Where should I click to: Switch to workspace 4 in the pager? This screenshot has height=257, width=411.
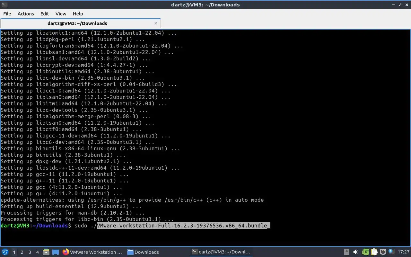tap(37, 252)
